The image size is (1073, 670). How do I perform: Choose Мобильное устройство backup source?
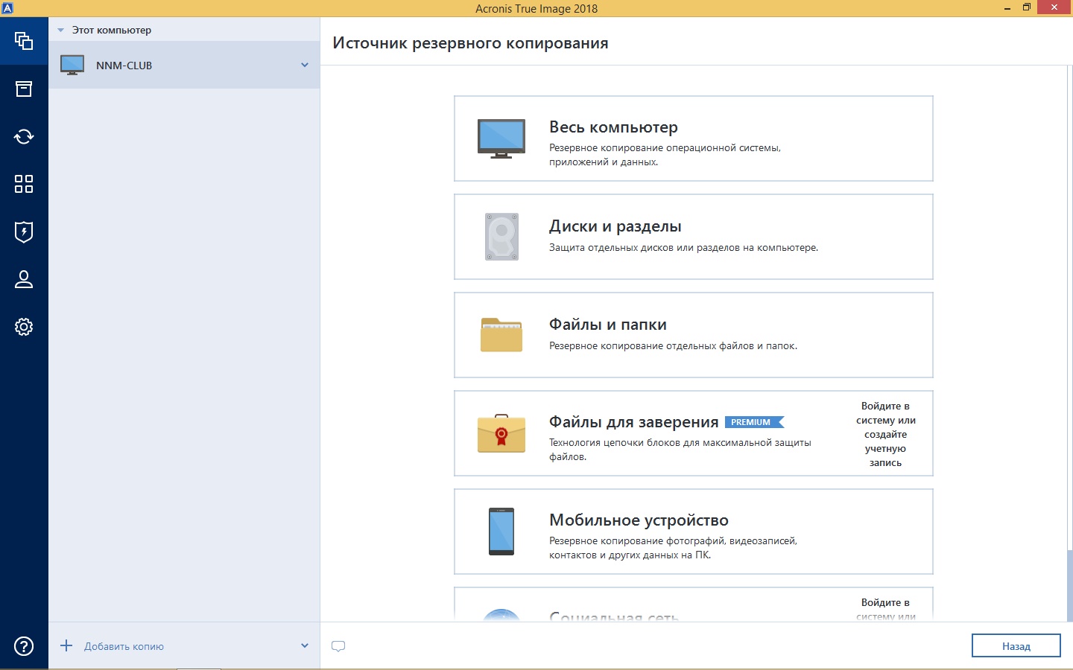[694, 532]
